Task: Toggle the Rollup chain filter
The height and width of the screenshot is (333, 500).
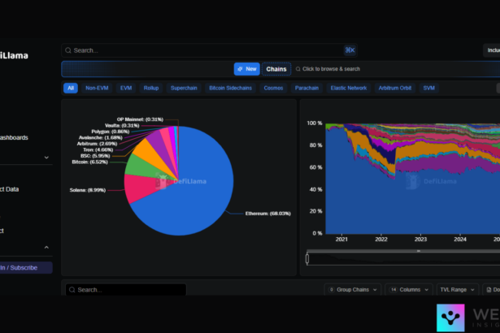Action: coord(151,88)
